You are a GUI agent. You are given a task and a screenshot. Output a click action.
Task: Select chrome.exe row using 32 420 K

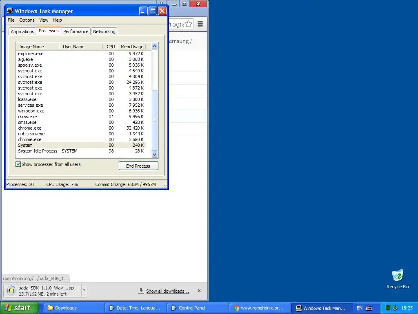click(x=81, y=128)
